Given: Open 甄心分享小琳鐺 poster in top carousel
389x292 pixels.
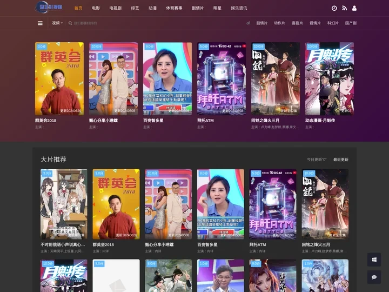Looking at the screenshot, I should pos(113,78).
